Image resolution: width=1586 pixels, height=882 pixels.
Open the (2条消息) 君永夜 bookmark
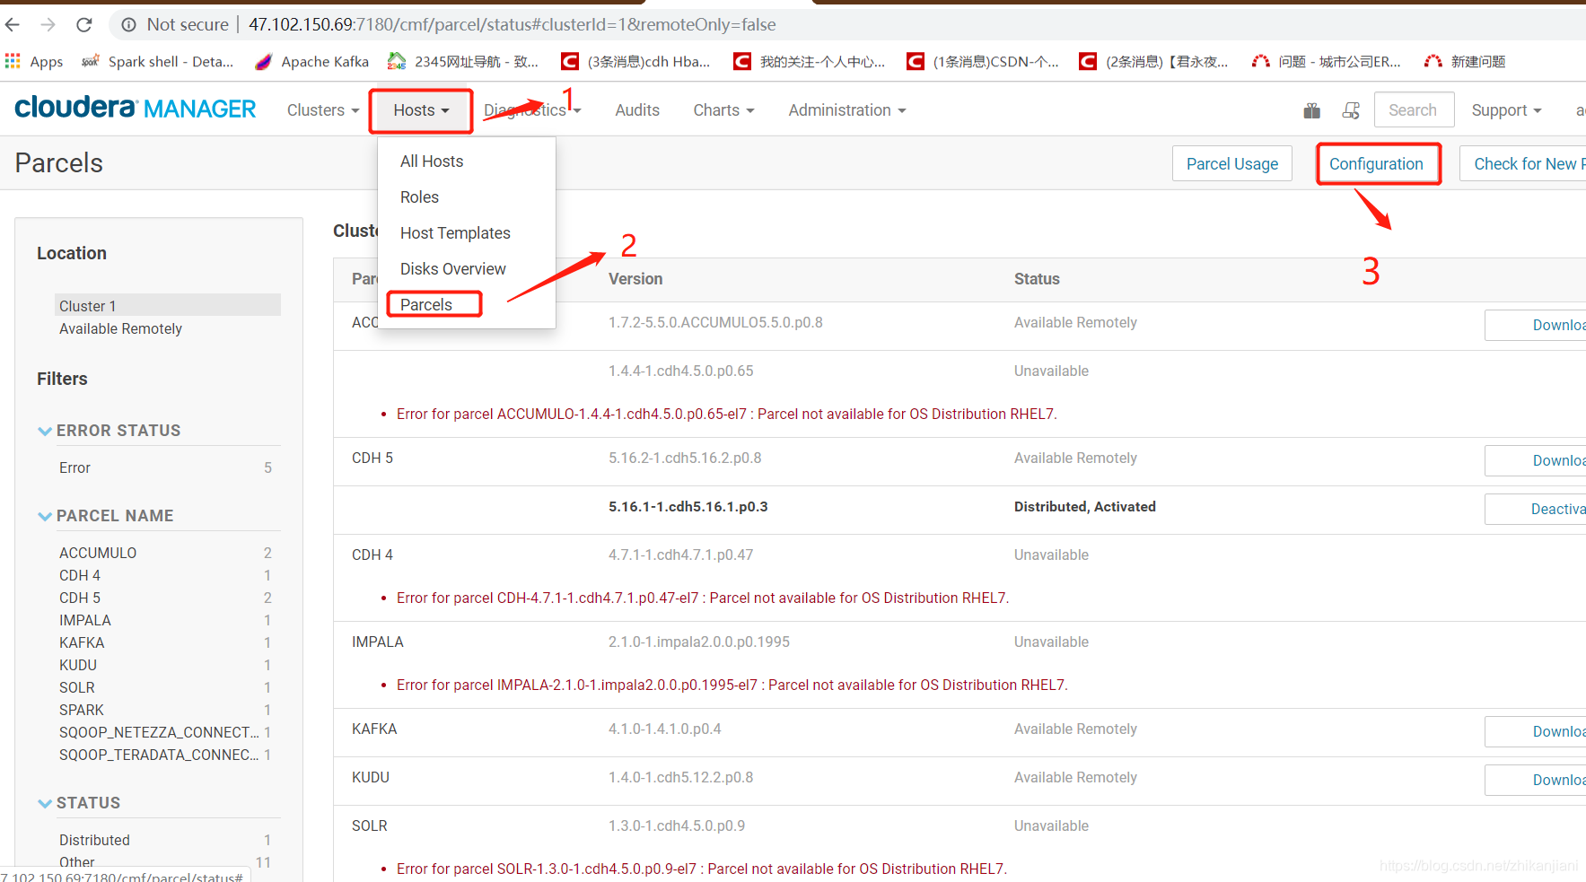[1154, 61]
